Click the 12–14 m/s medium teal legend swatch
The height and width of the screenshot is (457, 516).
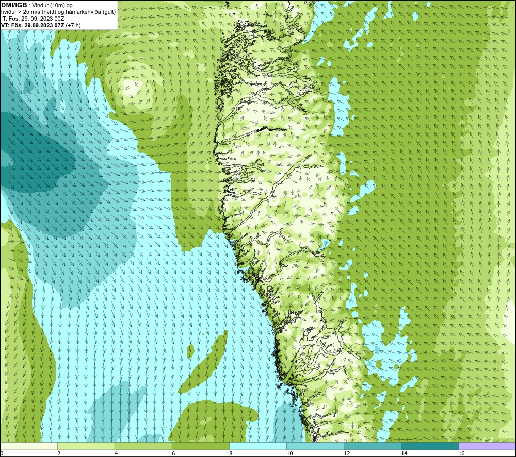click(x=372, y=446)
